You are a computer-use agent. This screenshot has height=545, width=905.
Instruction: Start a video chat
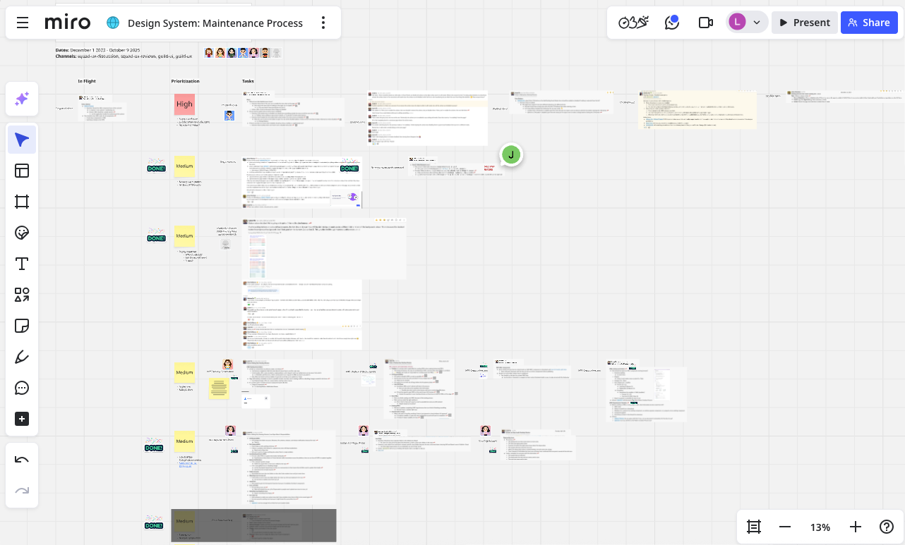[x=705, y=22]
